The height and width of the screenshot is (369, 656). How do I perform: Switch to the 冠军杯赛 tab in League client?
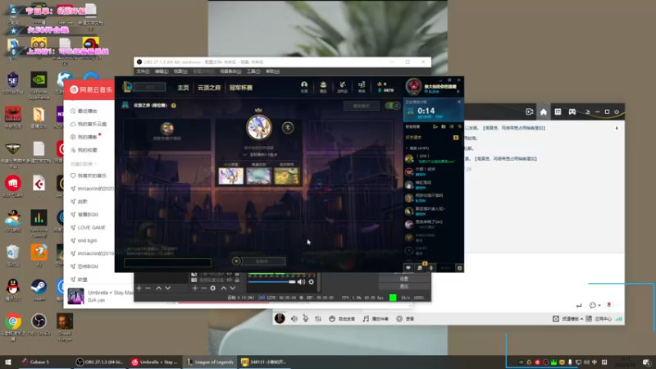click(240, 88)
